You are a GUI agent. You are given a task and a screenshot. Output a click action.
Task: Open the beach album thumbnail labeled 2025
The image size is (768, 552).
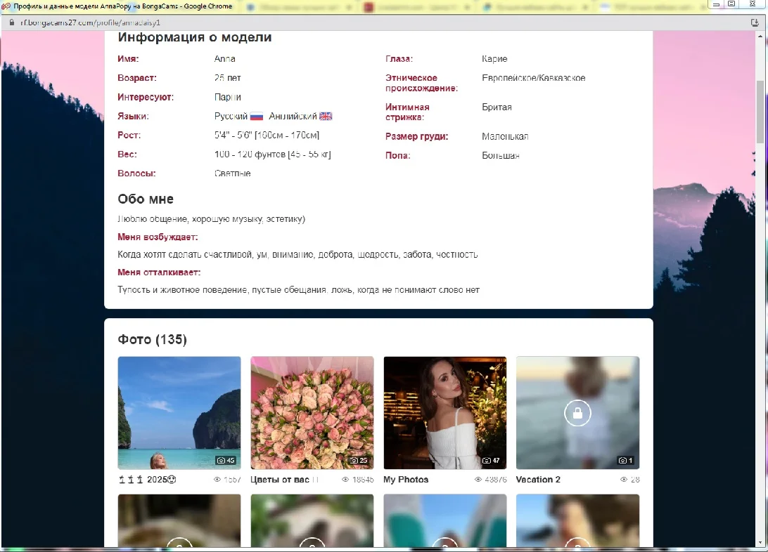click(x=179, y=413)
